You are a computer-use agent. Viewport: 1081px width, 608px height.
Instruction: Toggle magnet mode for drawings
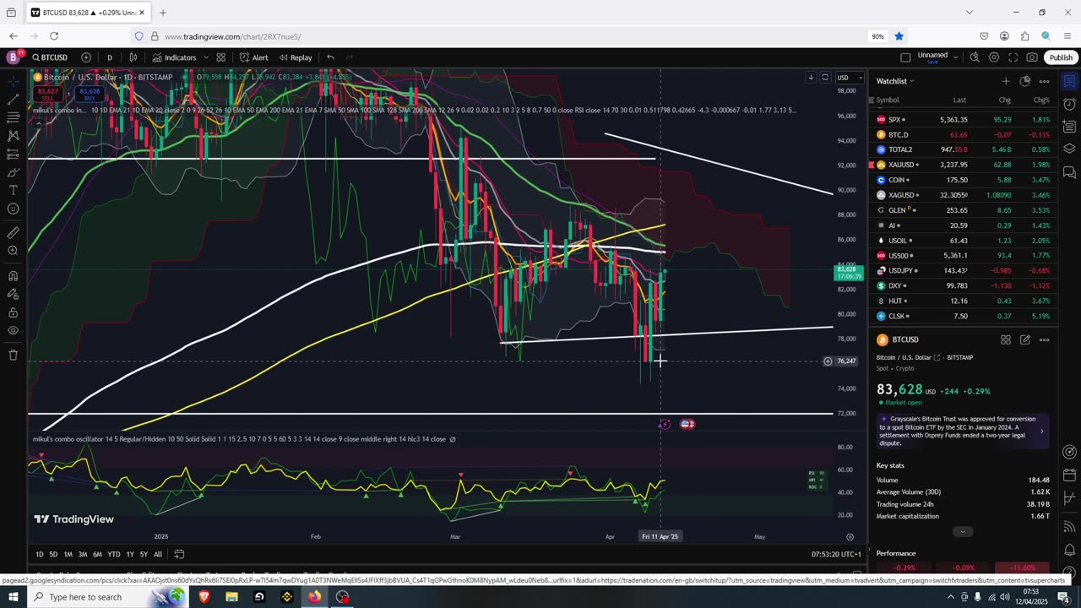[x=14, y=275]
